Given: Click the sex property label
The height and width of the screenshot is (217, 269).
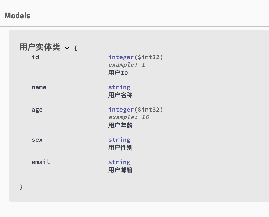Looking at the screenshot, I should pyautogui.click(x=37, y=140).
